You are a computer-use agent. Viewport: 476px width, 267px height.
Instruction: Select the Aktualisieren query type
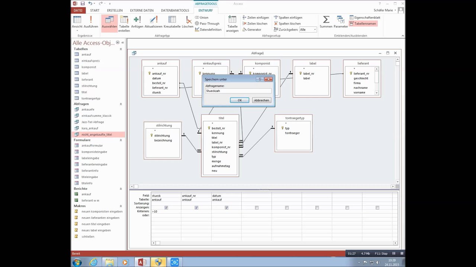click(x=154, y=22)
